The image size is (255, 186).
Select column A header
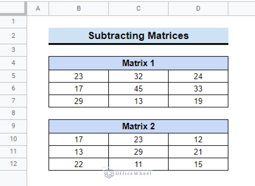point(38,9)
